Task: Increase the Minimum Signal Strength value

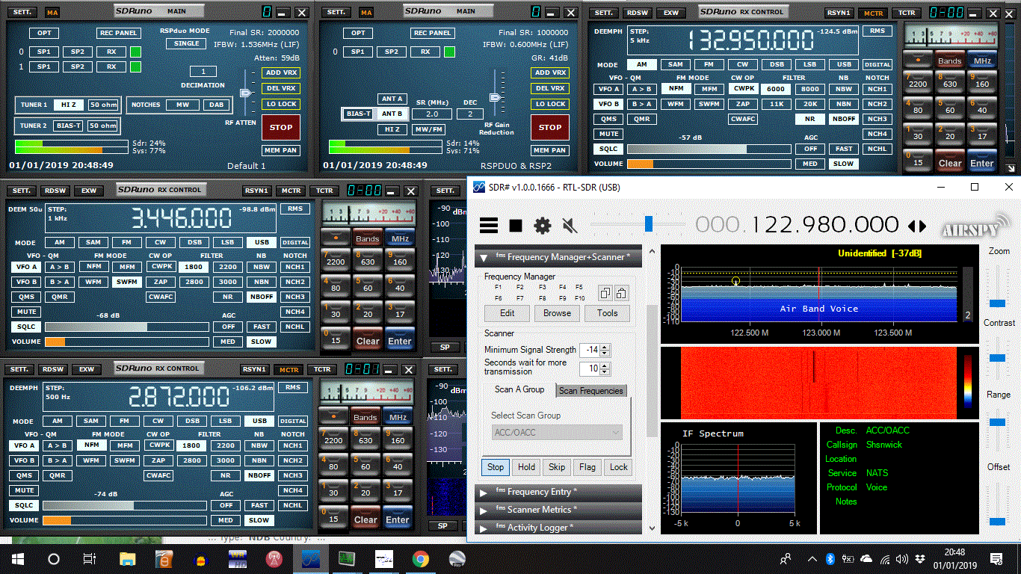Action: pos(605,347)
